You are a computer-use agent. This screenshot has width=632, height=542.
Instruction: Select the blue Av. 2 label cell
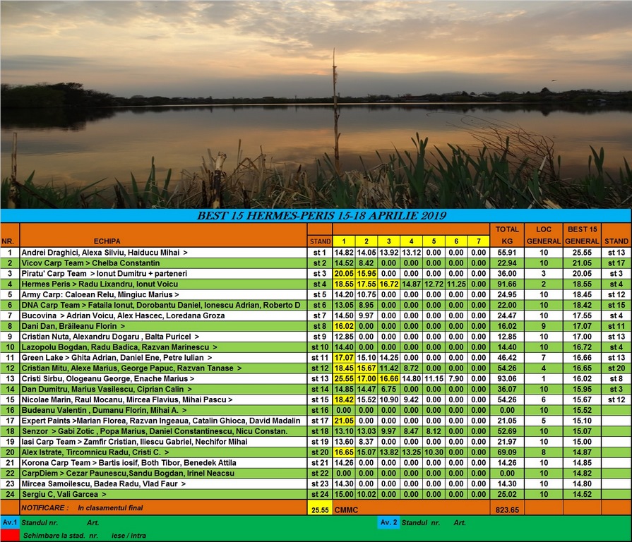click(388, 522)
